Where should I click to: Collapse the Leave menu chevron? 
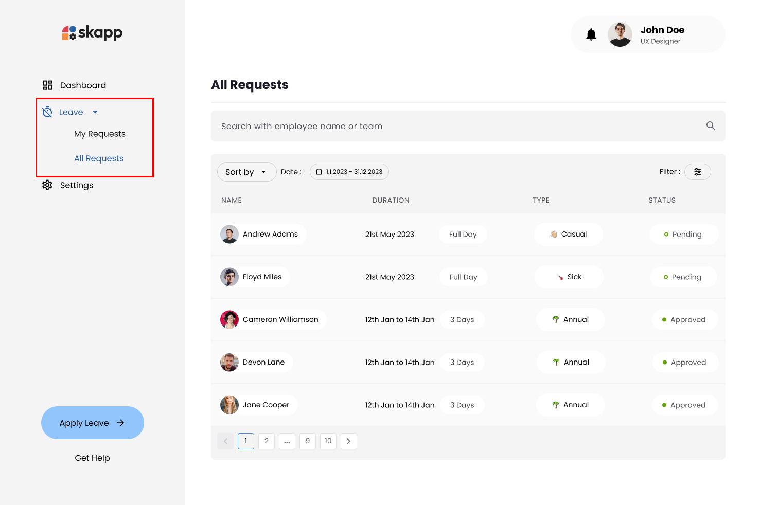(x=95, y=112)
